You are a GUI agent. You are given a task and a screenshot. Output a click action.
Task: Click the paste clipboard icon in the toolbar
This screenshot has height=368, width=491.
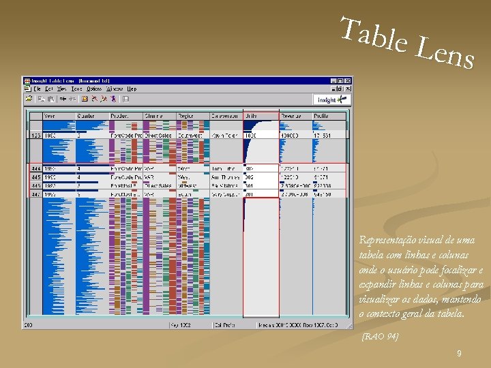[x=51, y=99]
